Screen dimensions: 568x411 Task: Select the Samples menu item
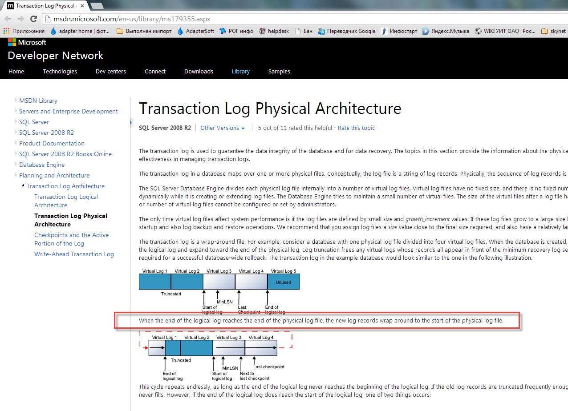(x=279, y=71)
